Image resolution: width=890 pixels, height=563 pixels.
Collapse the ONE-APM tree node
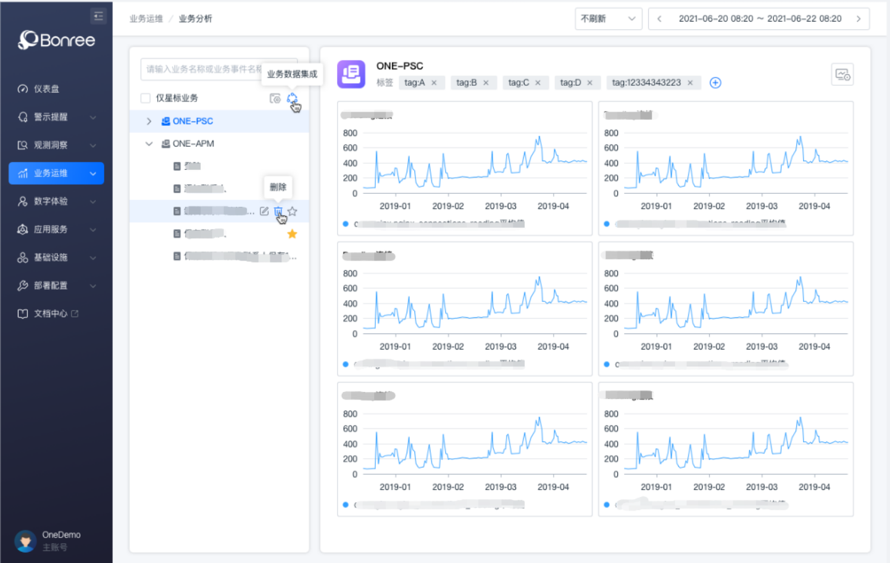click(x=149, y=144)
